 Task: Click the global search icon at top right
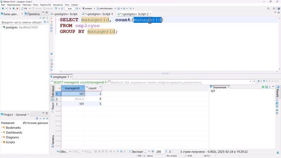[x=268, y=8]
